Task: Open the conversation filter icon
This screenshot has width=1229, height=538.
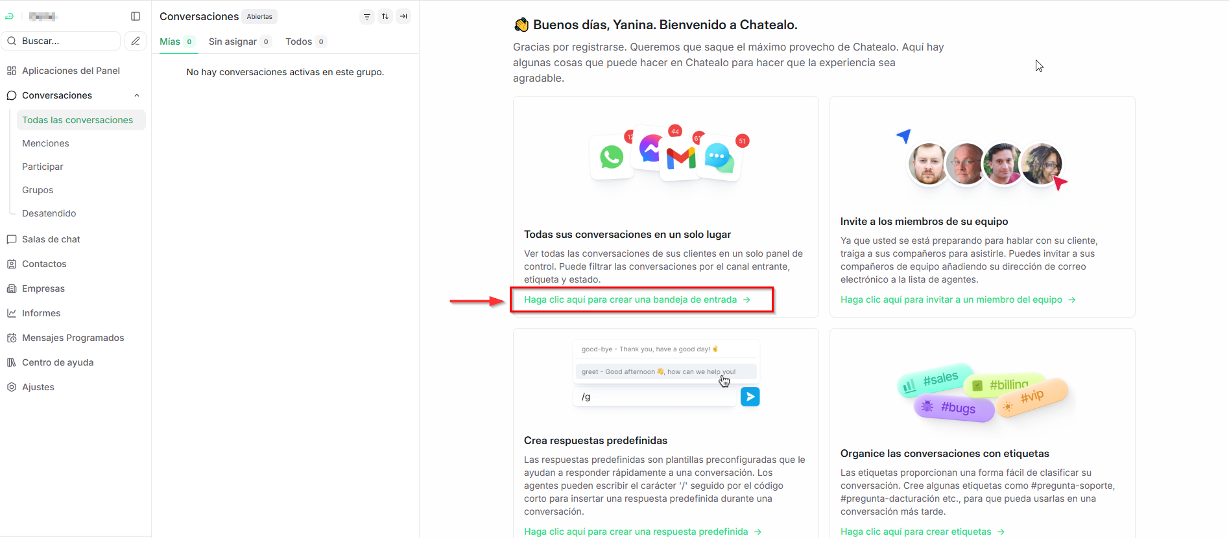Action: (367, 16)
